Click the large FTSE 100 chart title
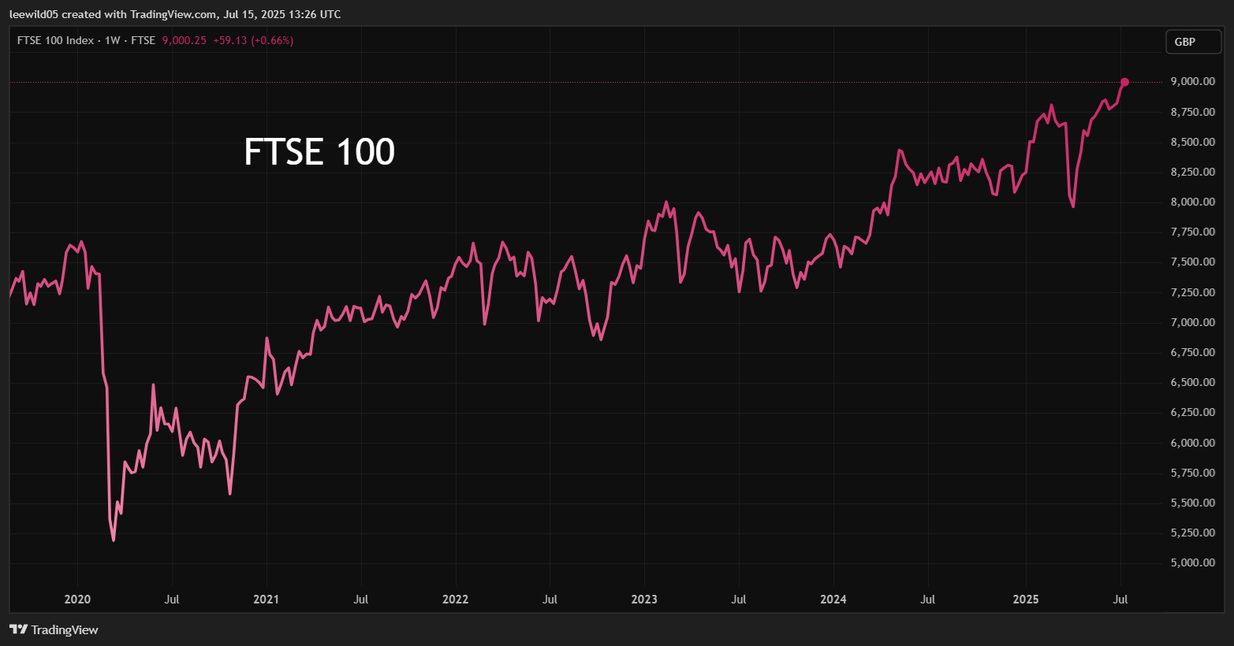 (x=319, y=152)
